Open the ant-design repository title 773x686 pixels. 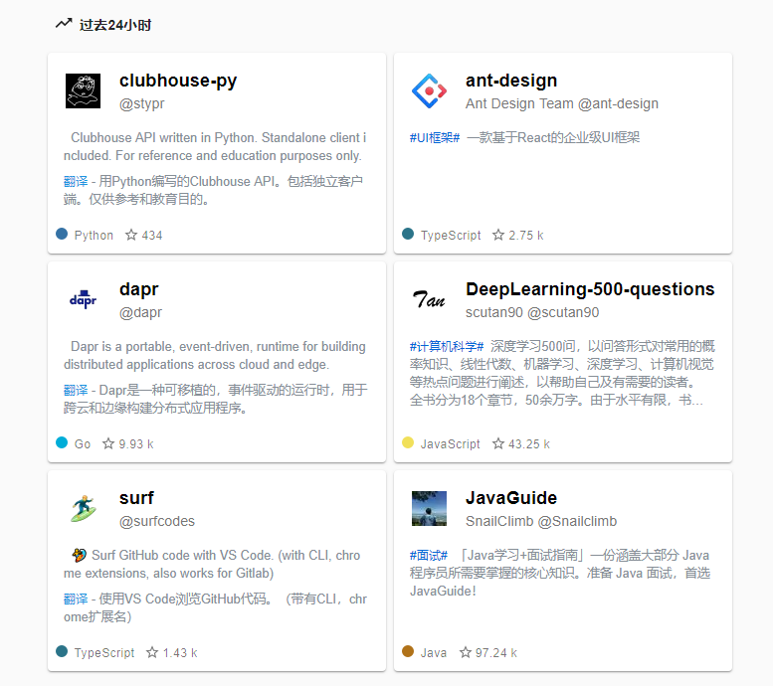point(511,81)
